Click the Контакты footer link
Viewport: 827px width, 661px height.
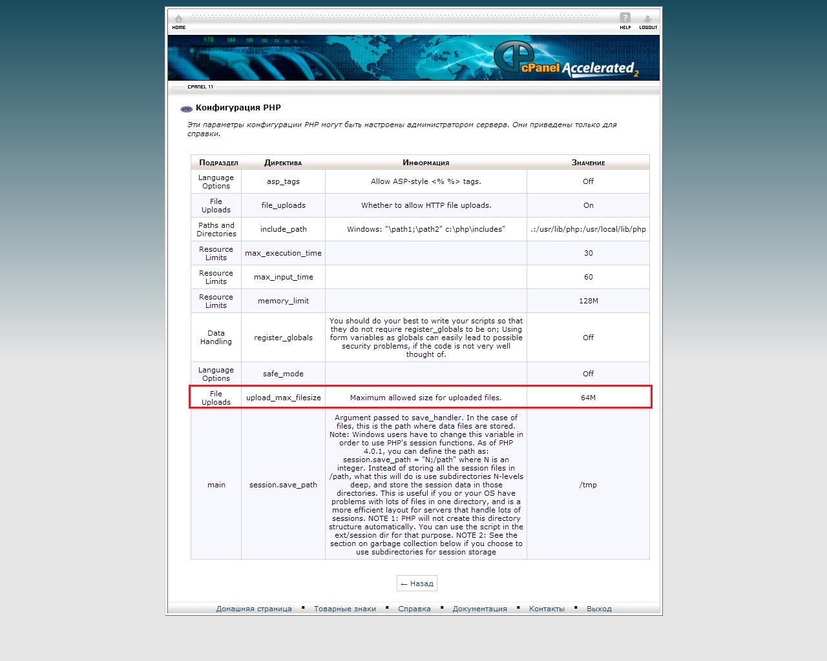pyautogui.click(x=547, y=609)
